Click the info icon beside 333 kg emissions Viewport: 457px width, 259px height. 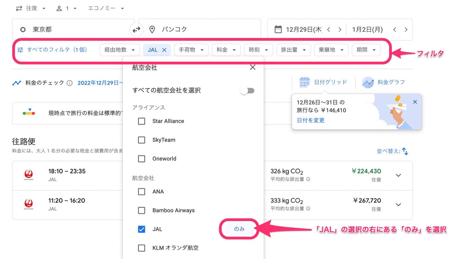pos(308,209)
